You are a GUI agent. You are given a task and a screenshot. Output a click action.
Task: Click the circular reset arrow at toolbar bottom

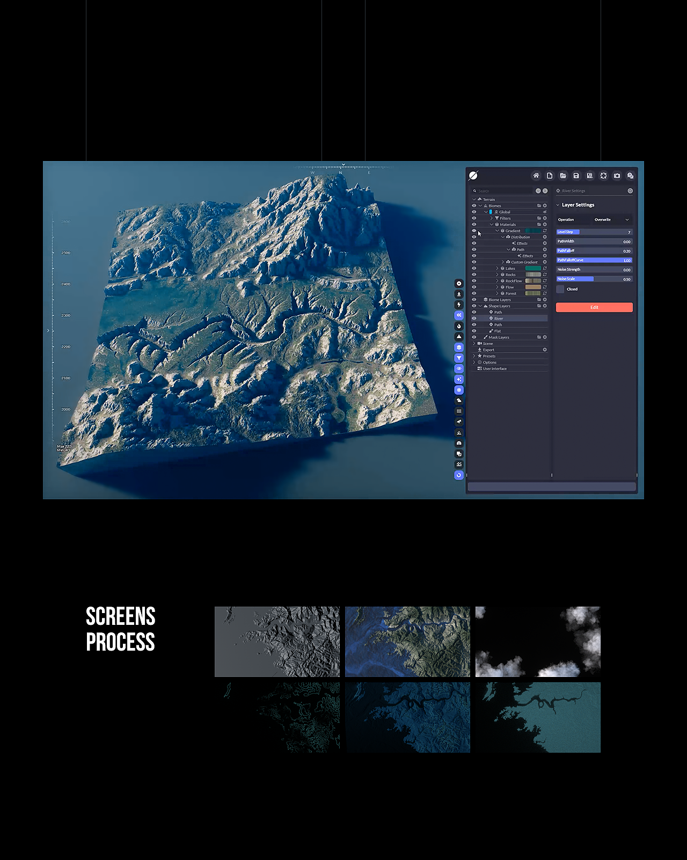[459, 475]
